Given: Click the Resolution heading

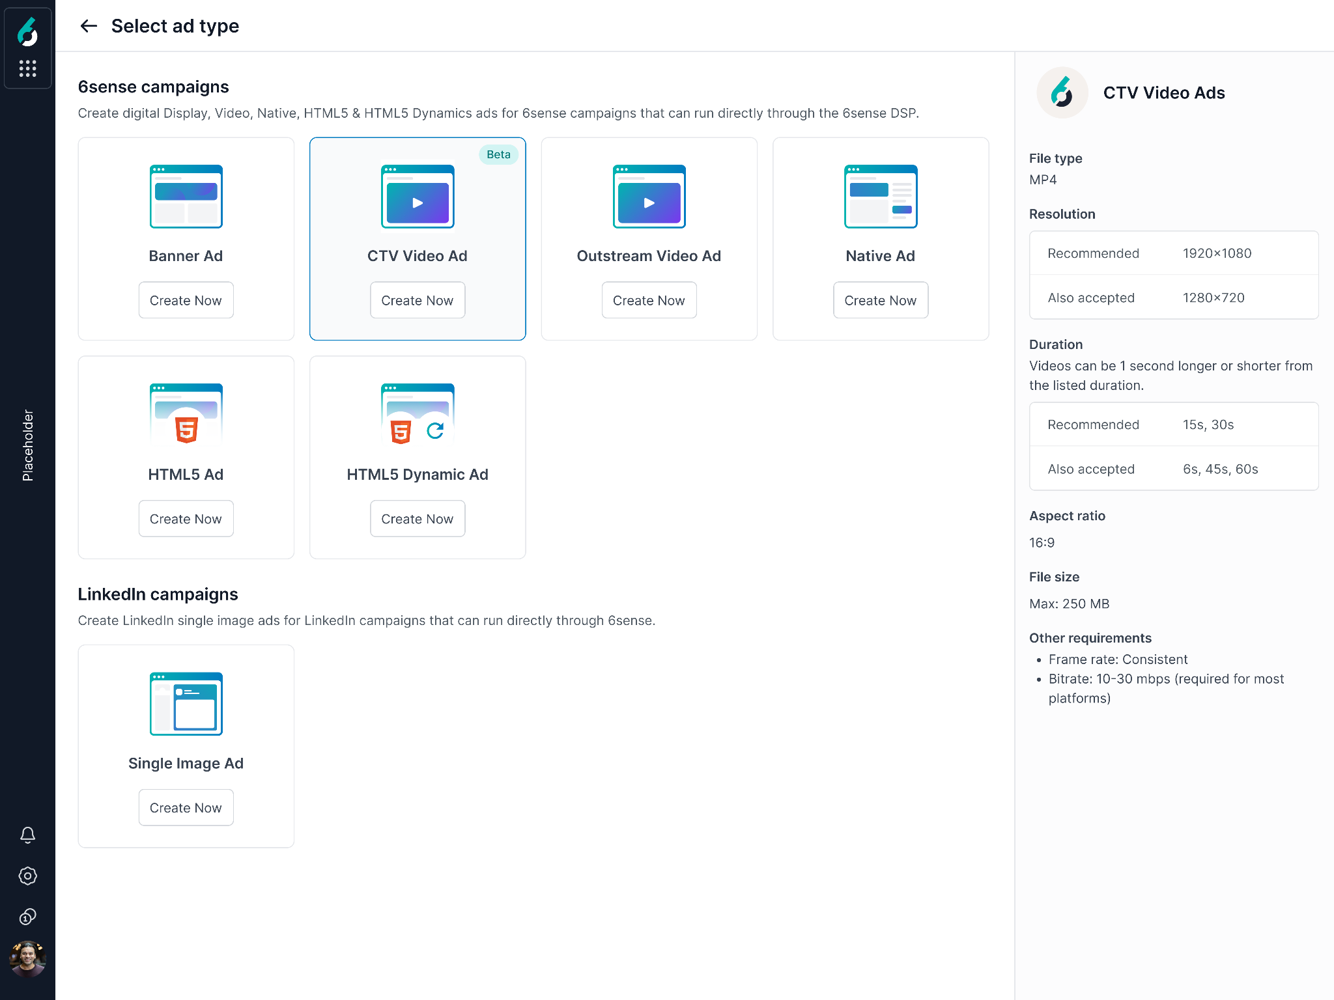Looking at the screenshot, I should [1062, 214].
